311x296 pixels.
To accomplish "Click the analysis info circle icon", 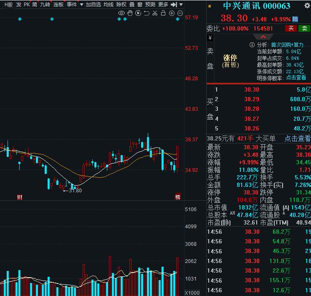I will click(252, 45).
